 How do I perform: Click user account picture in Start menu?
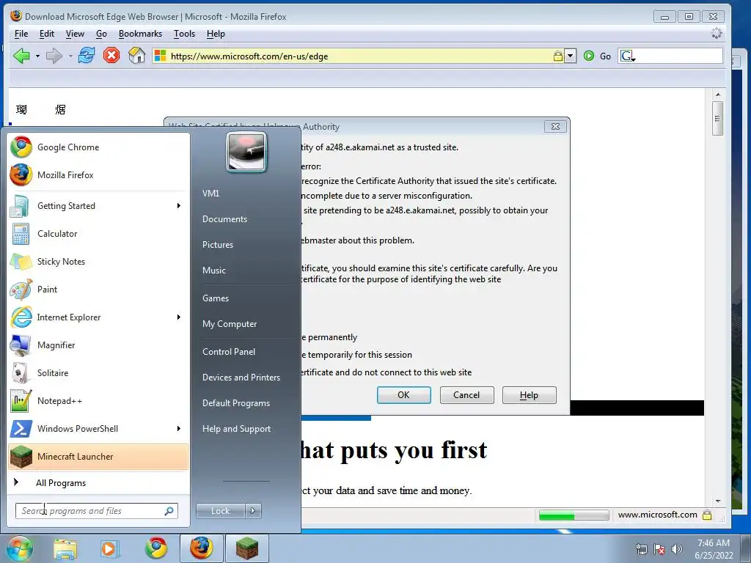[x=246, y=152]
